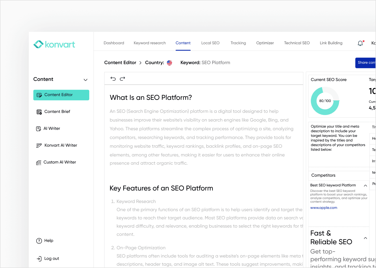Click the 80/100 SEO score donut chart
This screenshot has height=268, width=376.
pyautogui.click(x=325, y=101)
